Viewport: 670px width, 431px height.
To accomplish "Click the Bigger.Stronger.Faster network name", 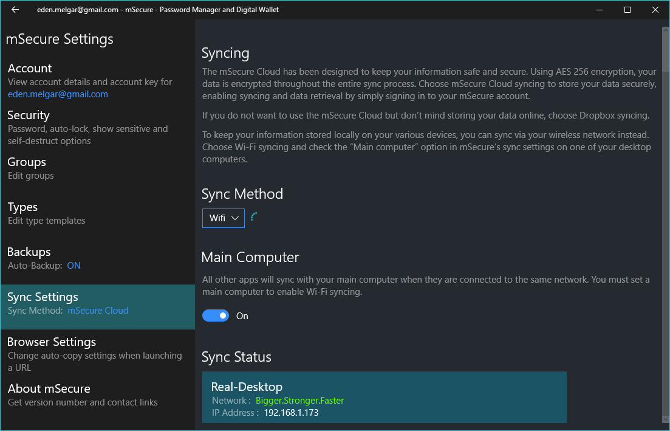I will (x=299, y=401).
